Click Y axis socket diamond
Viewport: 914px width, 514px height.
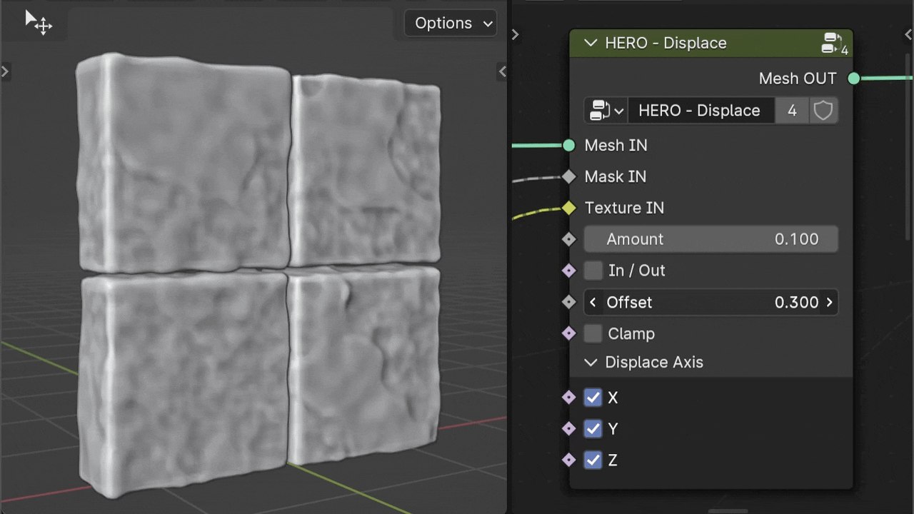point(568,429)
